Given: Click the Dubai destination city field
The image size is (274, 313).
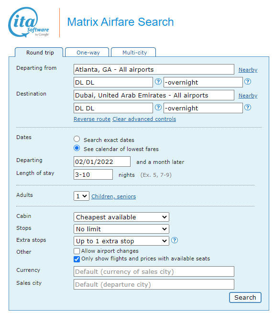Looking at the screenshot, I should (154, 95).
